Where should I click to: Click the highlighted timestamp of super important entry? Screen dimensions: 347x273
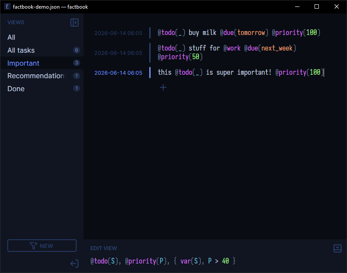click(x=118, y=73)
